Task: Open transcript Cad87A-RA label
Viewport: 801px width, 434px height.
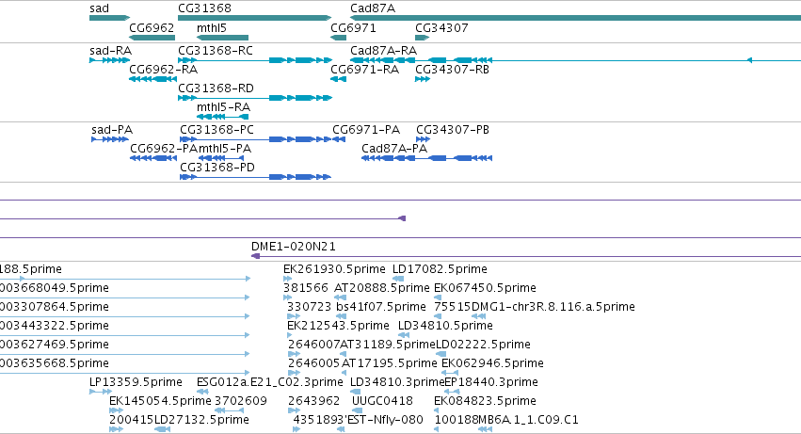Action: pyautogui.click(x=384, y=51)
